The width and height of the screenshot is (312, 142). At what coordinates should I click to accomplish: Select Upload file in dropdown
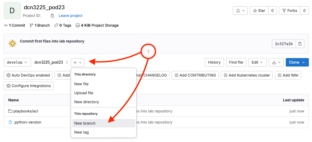(84, 93)
